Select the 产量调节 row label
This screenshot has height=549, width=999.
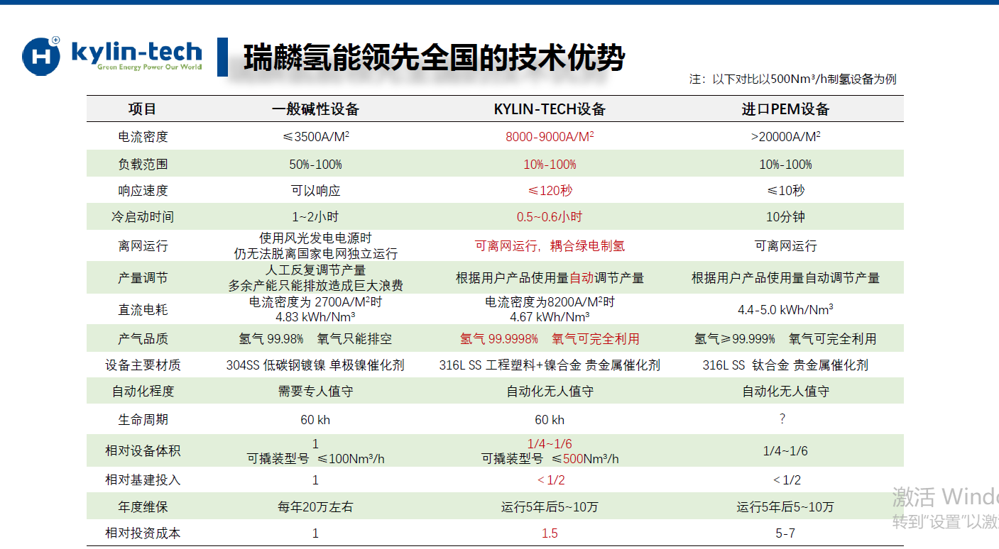click(x=143, y=278)
